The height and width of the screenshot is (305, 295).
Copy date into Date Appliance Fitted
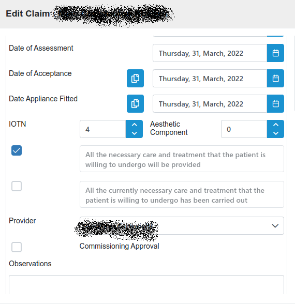click(x=135, y=103)
